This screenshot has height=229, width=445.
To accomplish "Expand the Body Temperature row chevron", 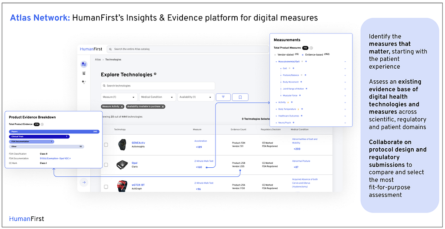I will pyautogui.click(x=345, y=109).
